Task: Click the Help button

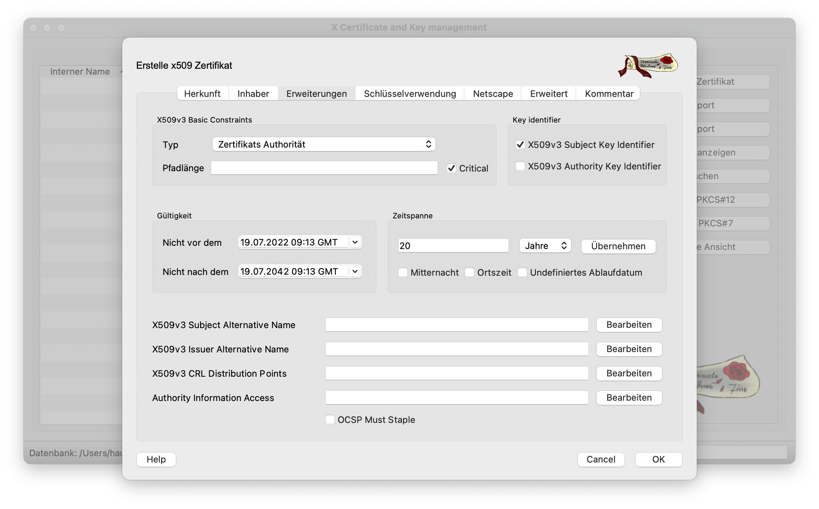Action: 156,459
